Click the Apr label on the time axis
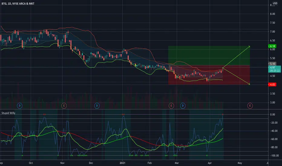The width and height of the screenshot is (282, 166). (209, 163)
